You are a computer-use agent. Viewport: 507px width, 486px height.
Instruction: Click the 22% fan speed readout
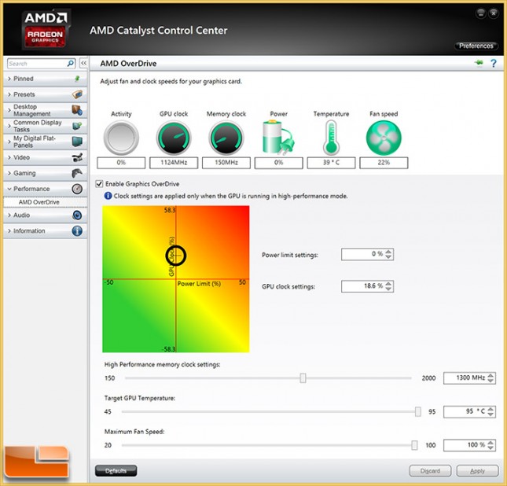[384, 163]
